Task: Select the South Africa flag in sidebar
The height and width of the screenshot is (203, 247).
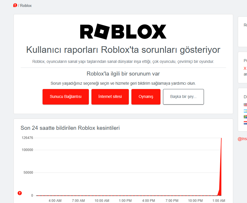Action: (x=246, y=117)
